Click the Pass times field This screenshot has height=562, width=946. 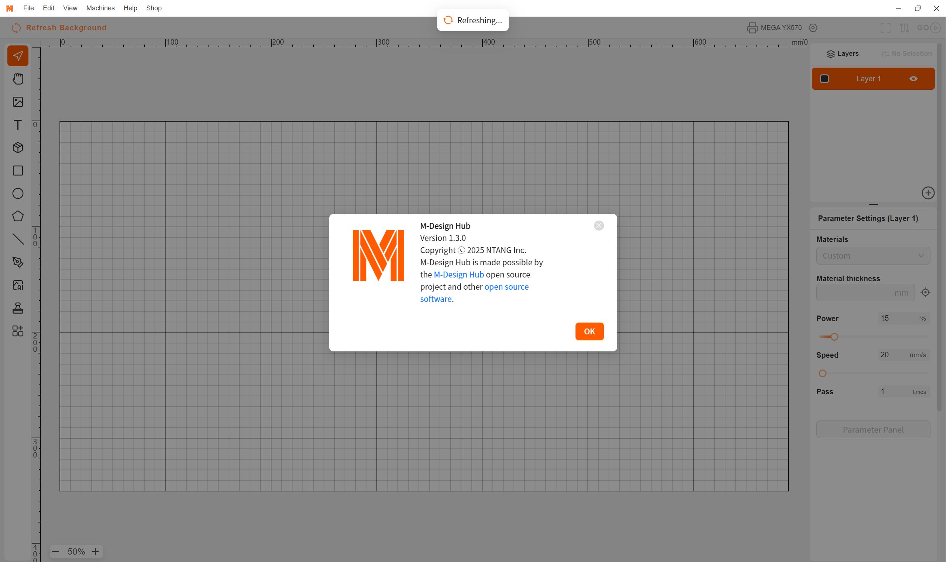coord(904,392)
